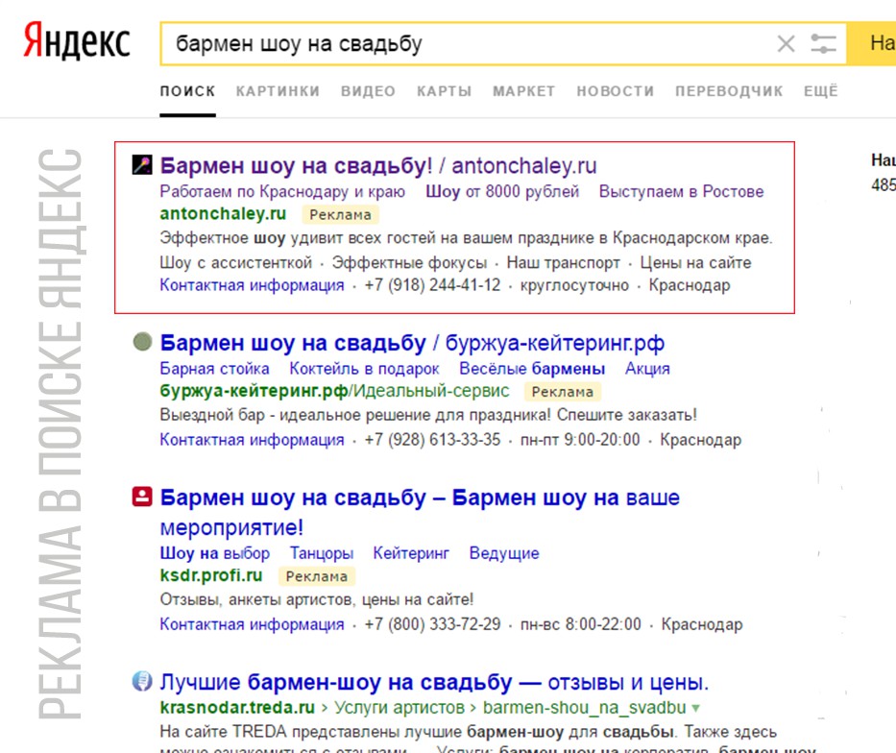Click TREDA globe favicon icon
Image resolution: width=896 pixels, height=753 pixels.
tap(142, 681)
